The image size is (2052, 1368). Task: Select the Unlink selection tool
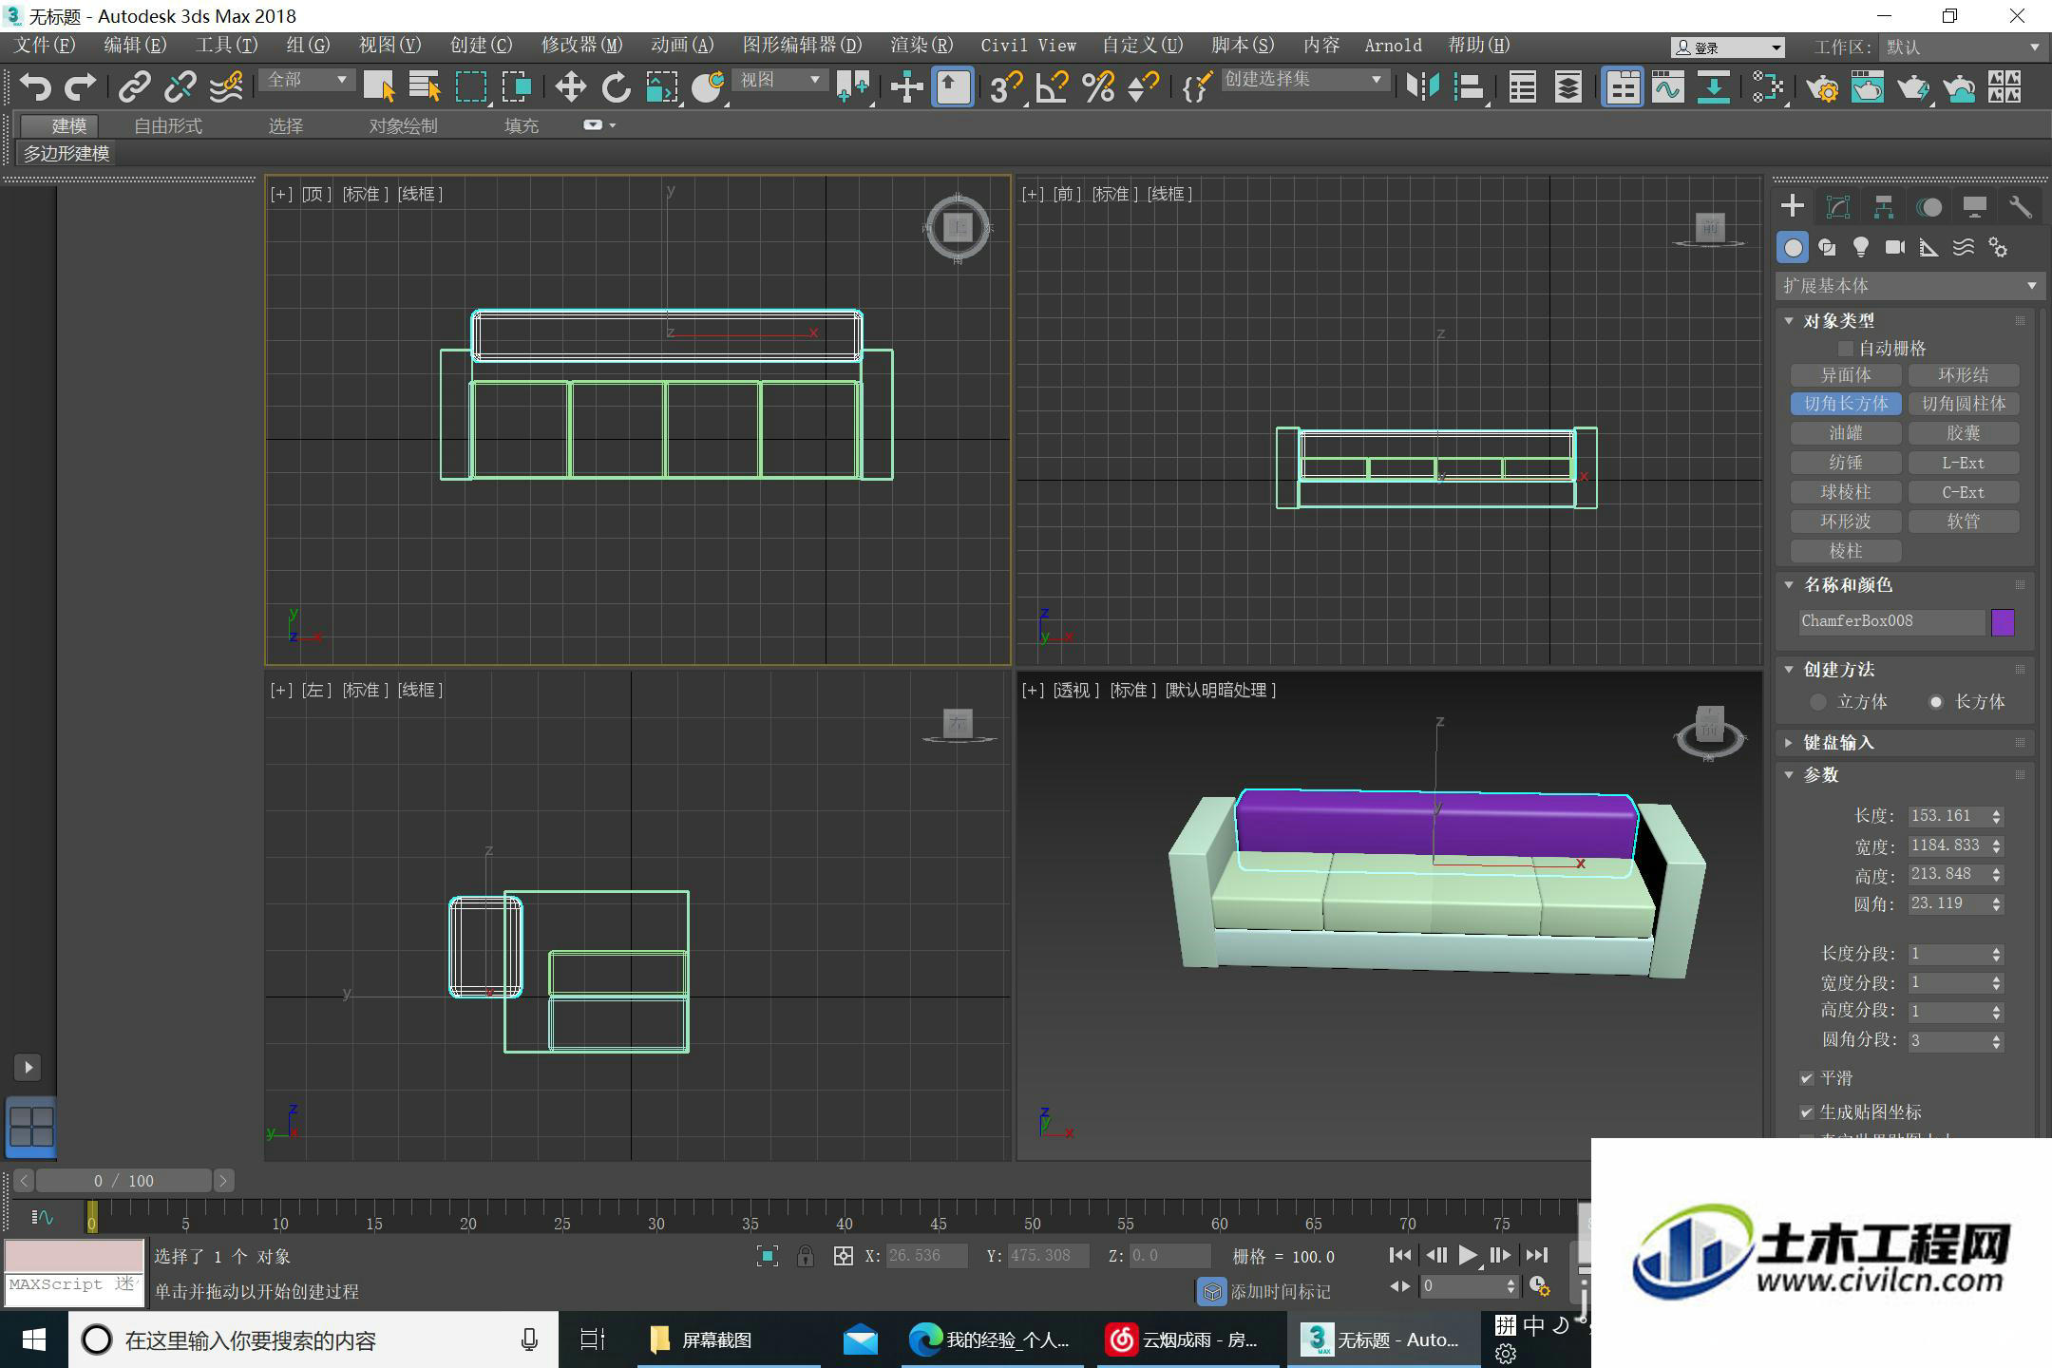pos(180,87)
